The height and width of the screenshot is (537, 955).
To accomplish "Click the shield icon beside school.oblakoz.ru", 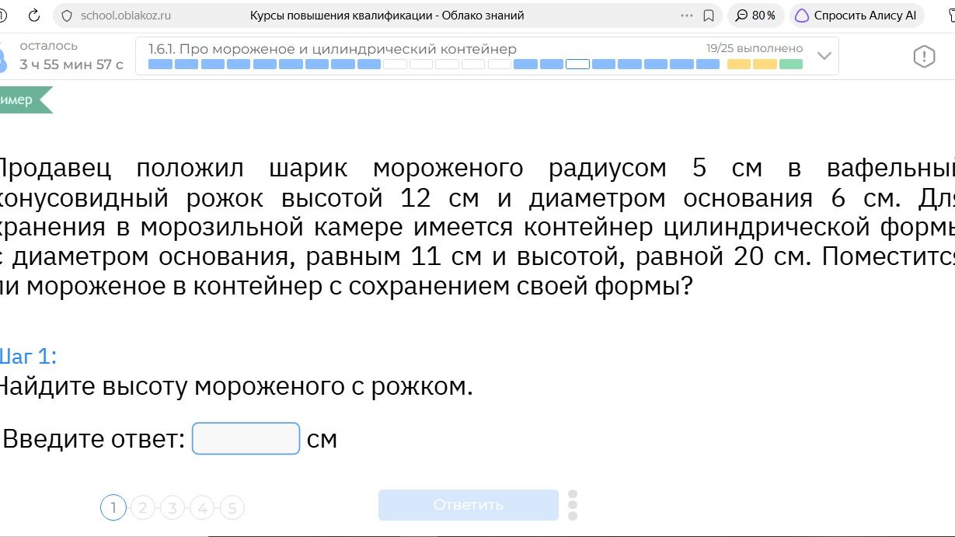I will click(x=66, y=16).
